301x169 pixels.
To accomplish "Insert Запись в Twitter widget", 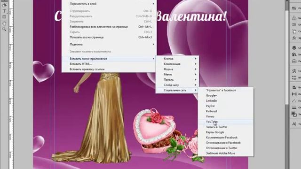I will tap(226, 127).
